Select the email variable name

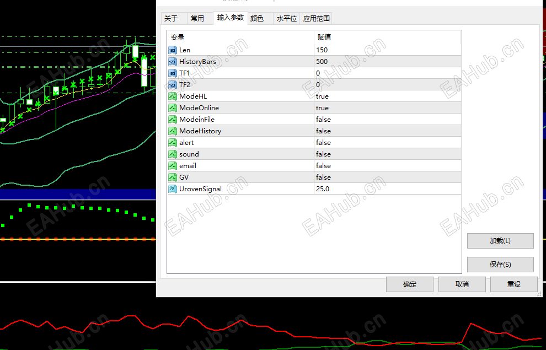point(188,165)
